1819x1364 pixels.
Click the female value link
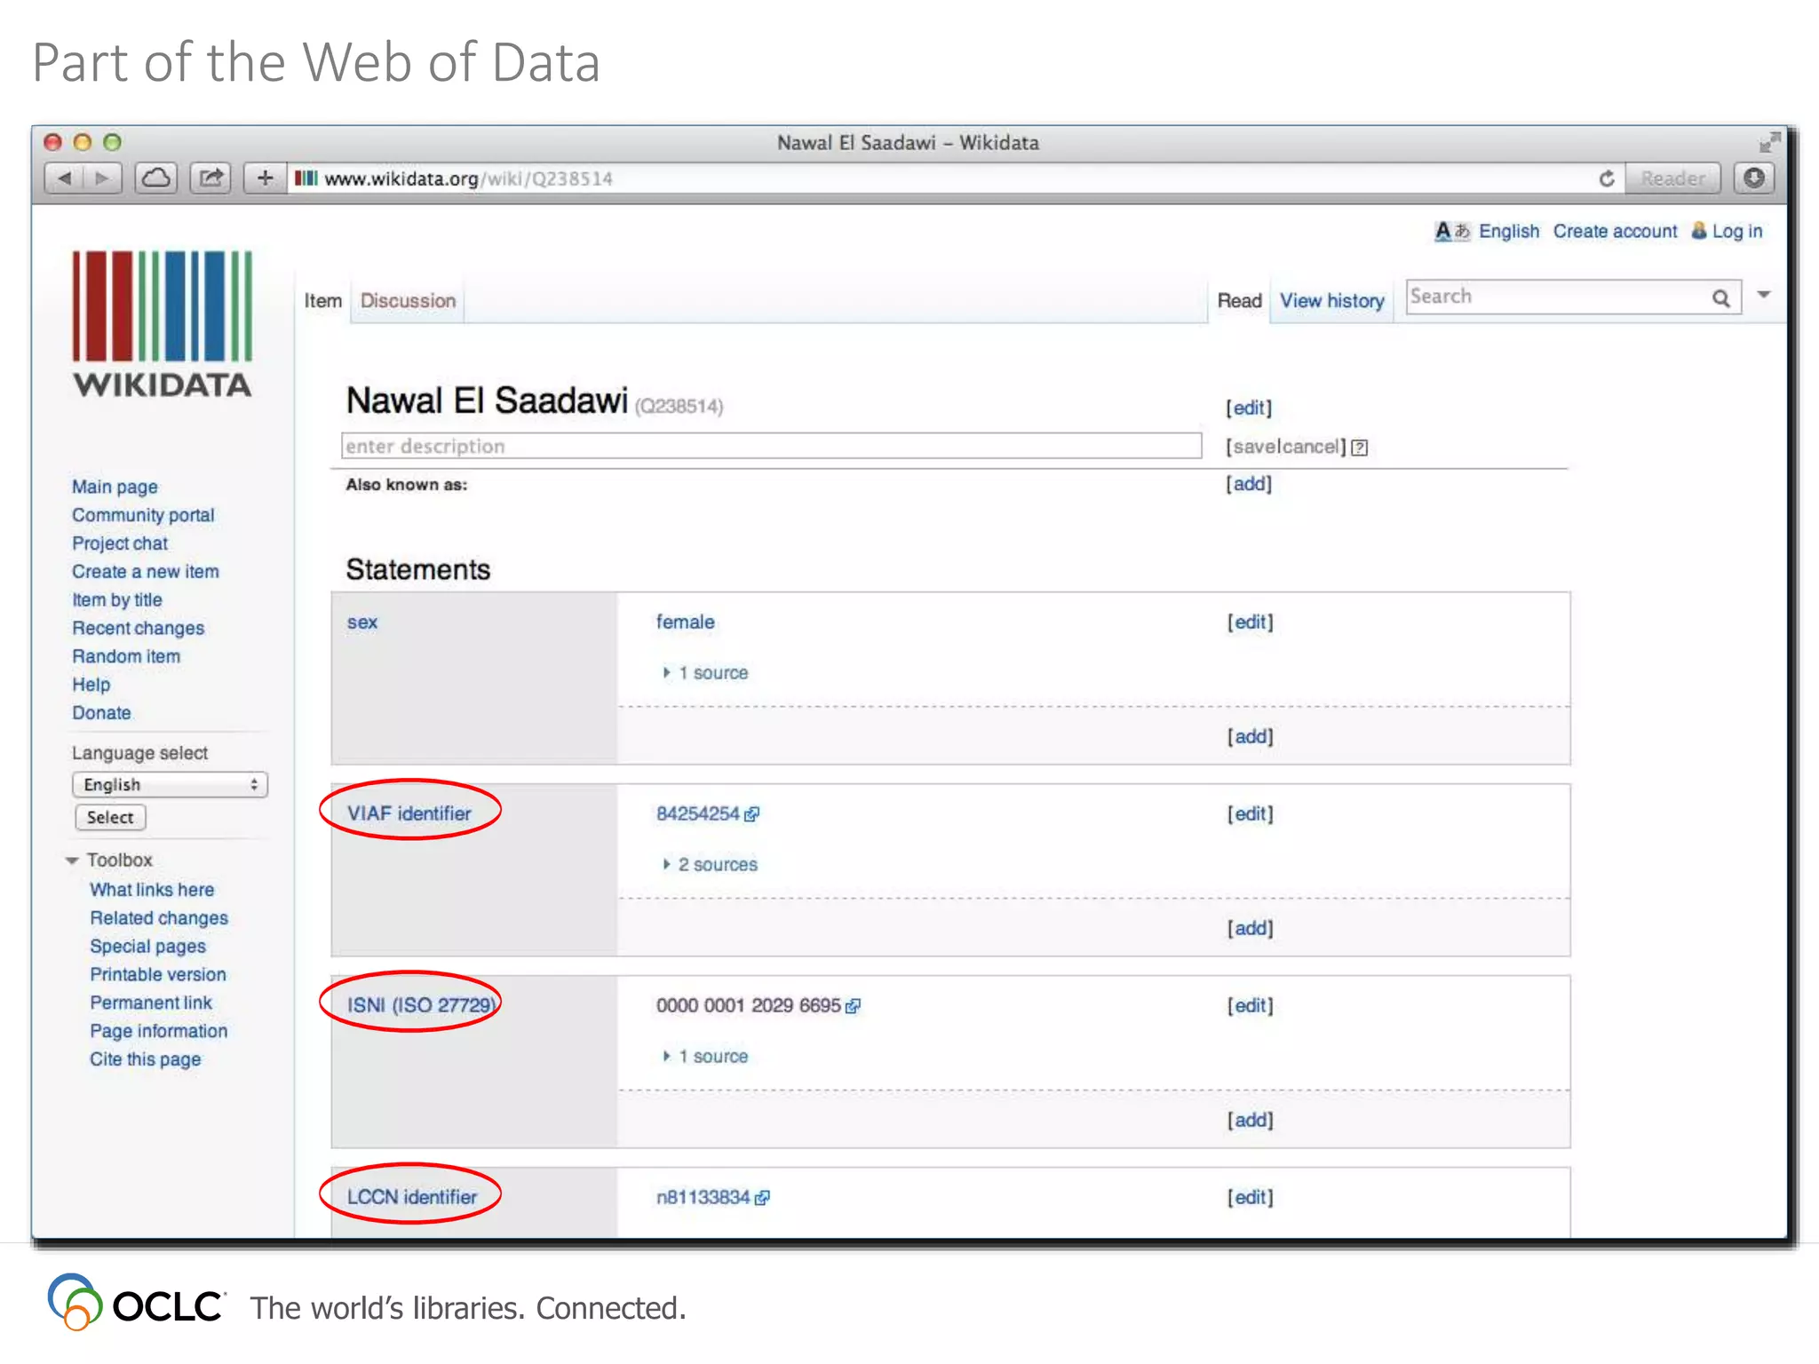coord(685,623)
